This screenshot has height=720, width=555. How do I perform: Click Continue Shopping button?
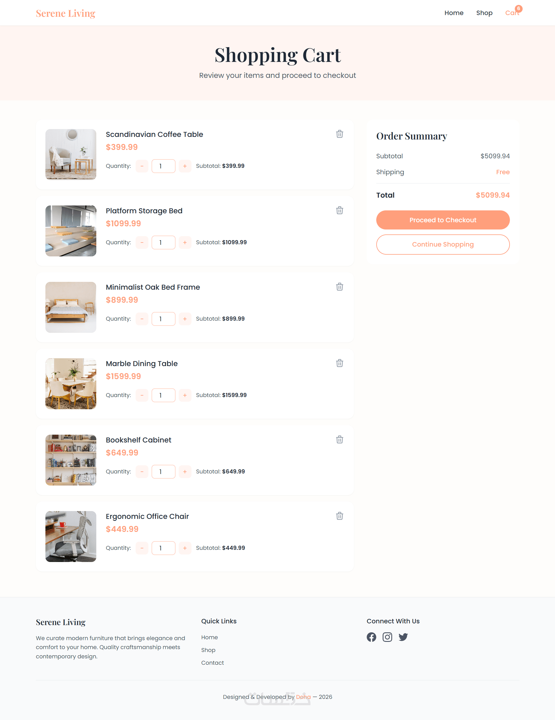pos(443,244)
